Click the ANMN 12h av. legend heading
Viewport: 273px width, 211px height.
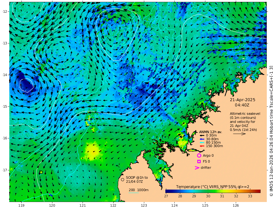click(211, 132)
